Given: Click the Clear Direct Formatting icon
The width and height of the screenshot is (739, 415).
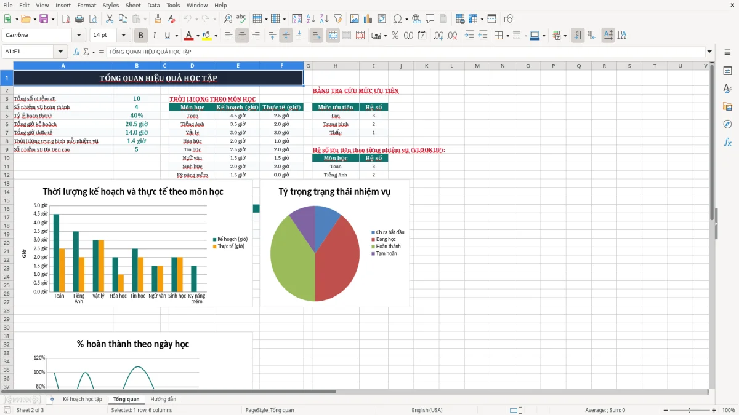Looking at the screenshot, I should [x=172, y=19].
